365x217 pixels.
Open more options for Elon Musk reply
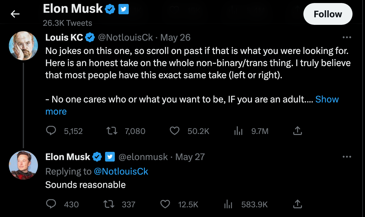click(x=346, y=157)
